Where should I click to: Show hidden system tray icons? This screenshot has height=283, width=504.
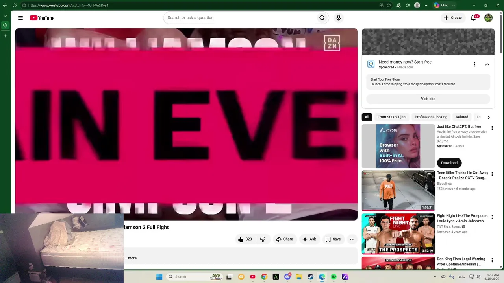pyautogui.click(x=435, y=277)
